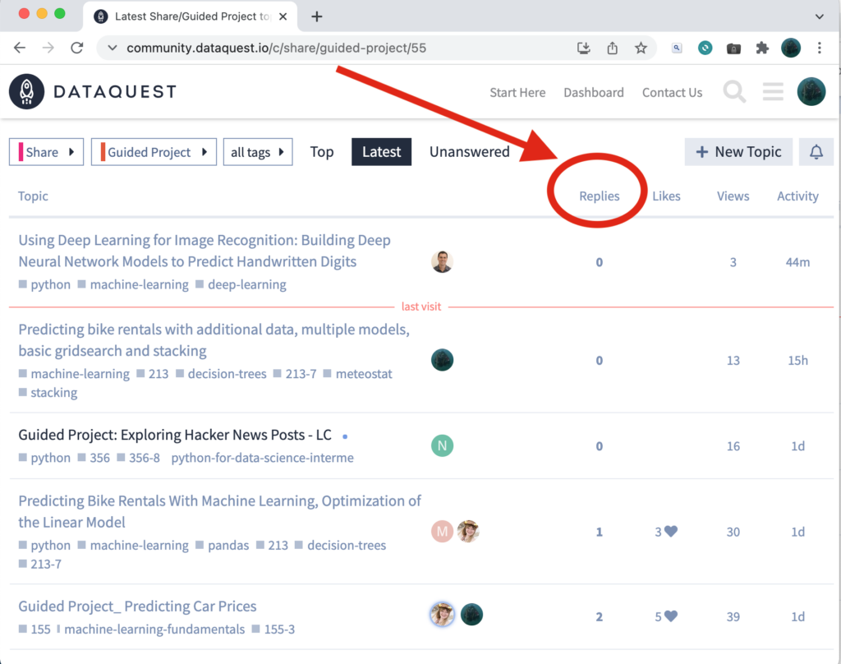Like the Predicting Car Prices topic heart

pyautogui.click(x=672, y=616)
